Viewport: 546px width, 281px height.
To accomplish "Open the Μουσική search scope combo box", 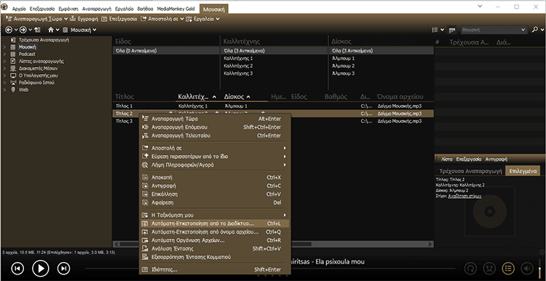I will tap(494, 30).
